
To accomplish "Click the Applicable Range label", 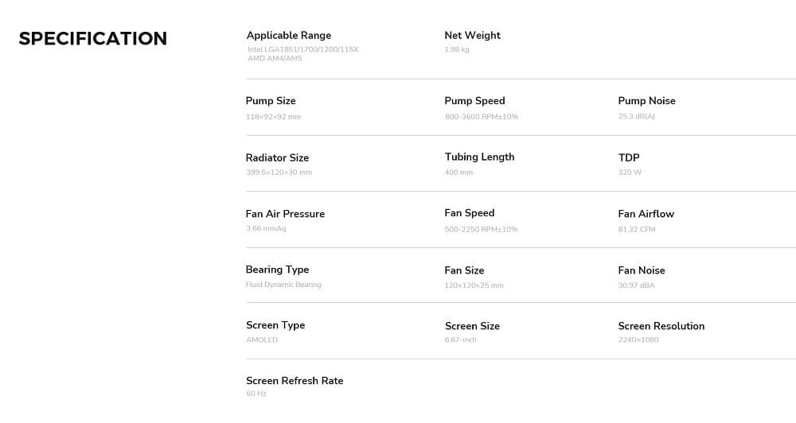I will [288, 35].
